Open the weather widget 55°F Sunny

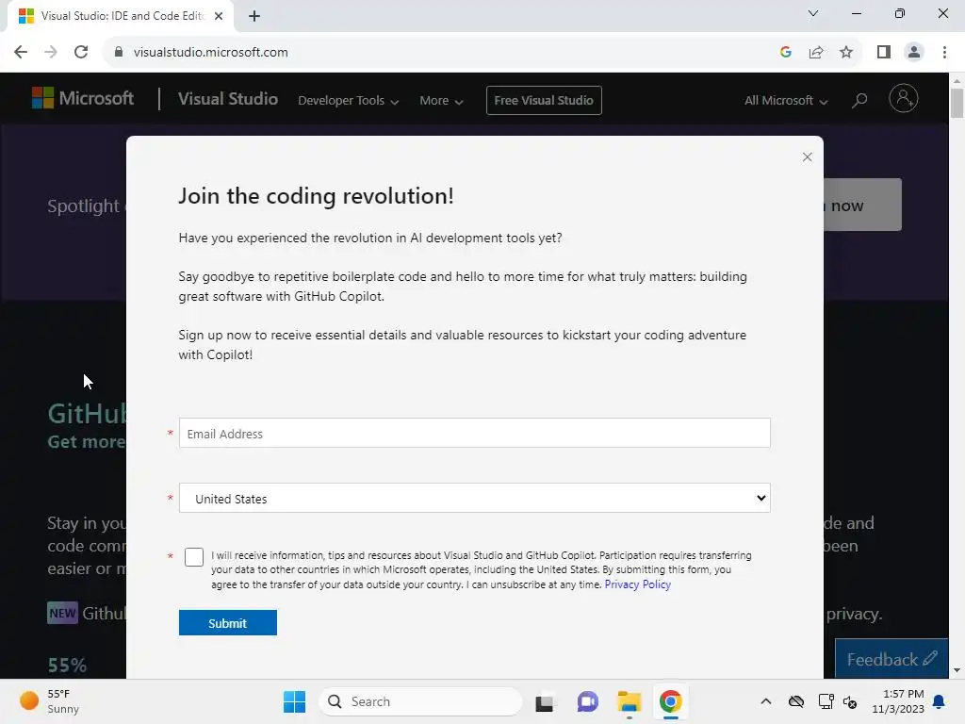click(49, 701)
